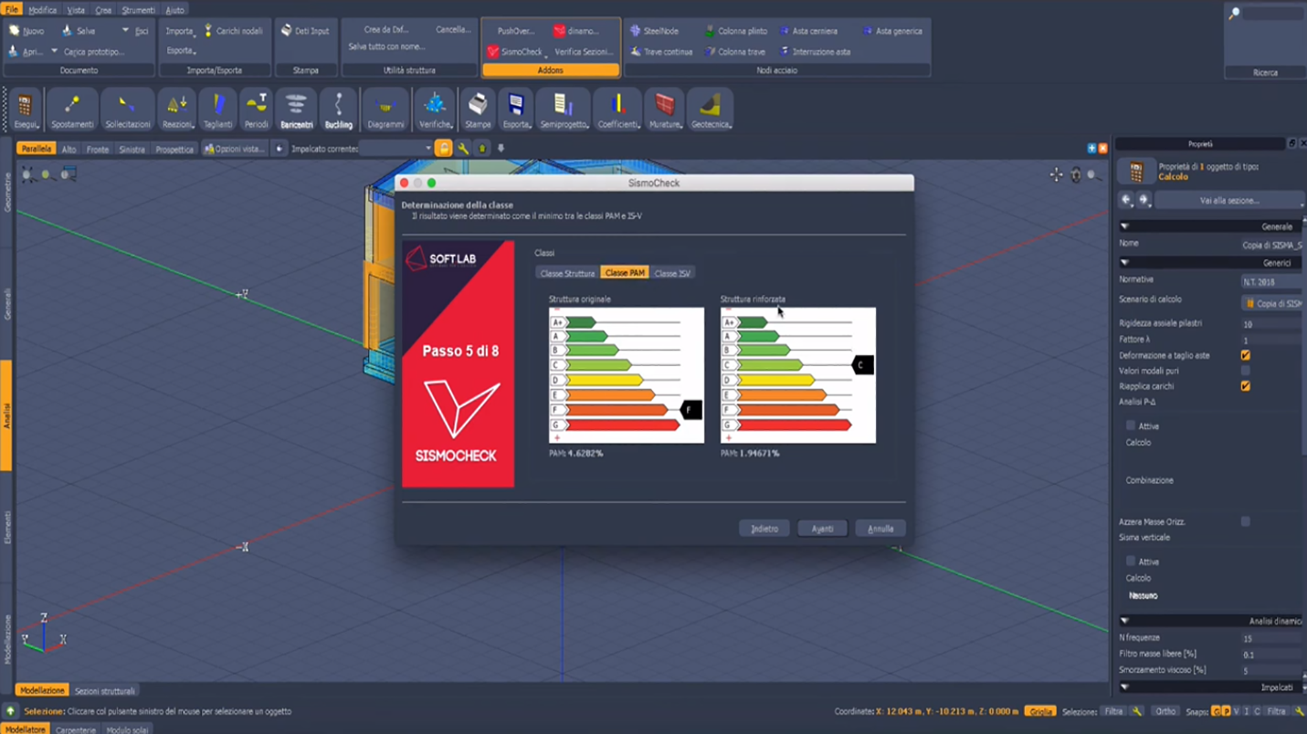Click the Esporta floppy-disk icon
The height and width of the screenshot is (734, 1307).
(x=516, y=110)
